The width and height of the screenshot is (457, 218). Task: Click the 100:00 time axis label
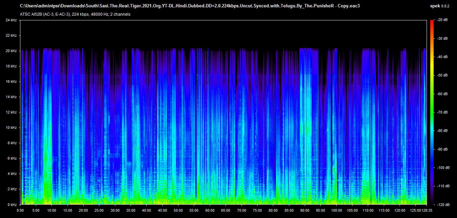[x=336, y=211]
